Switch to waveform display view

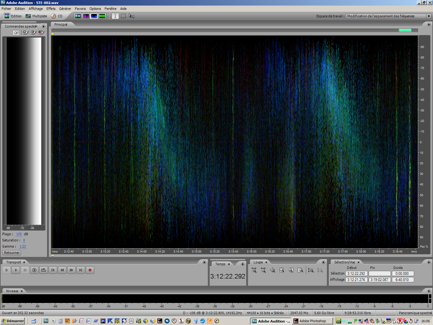78,16
